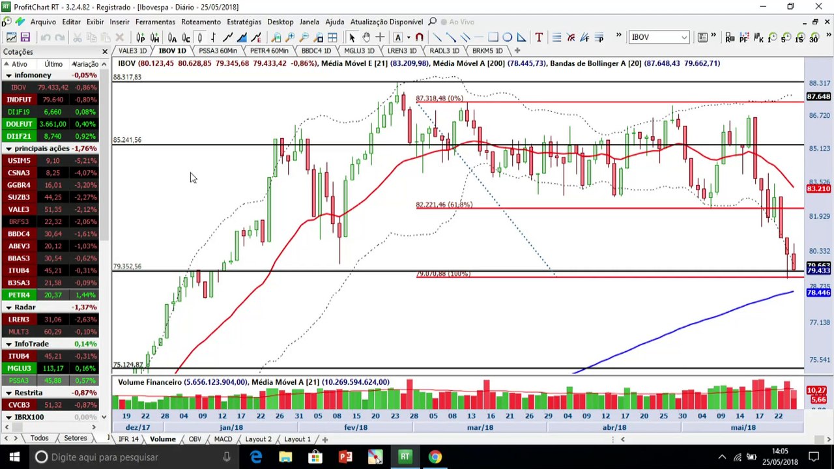
Task: Select the red text T tool
Action: tap(539, 37)
